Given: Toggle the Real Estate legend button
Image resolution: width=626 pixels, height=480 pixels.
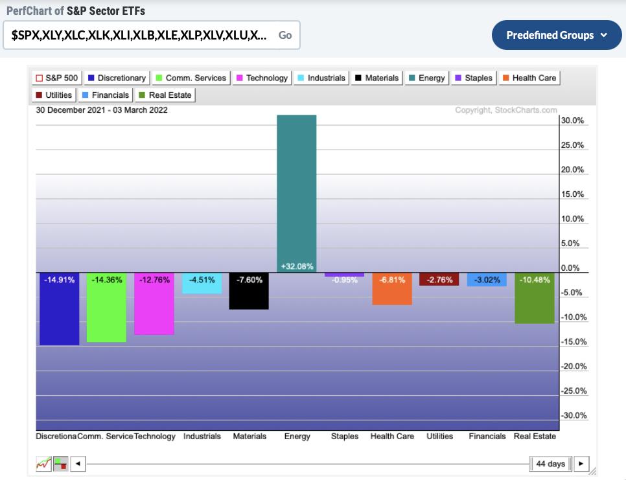Looking at the screenshot, I should coord(165,95).
